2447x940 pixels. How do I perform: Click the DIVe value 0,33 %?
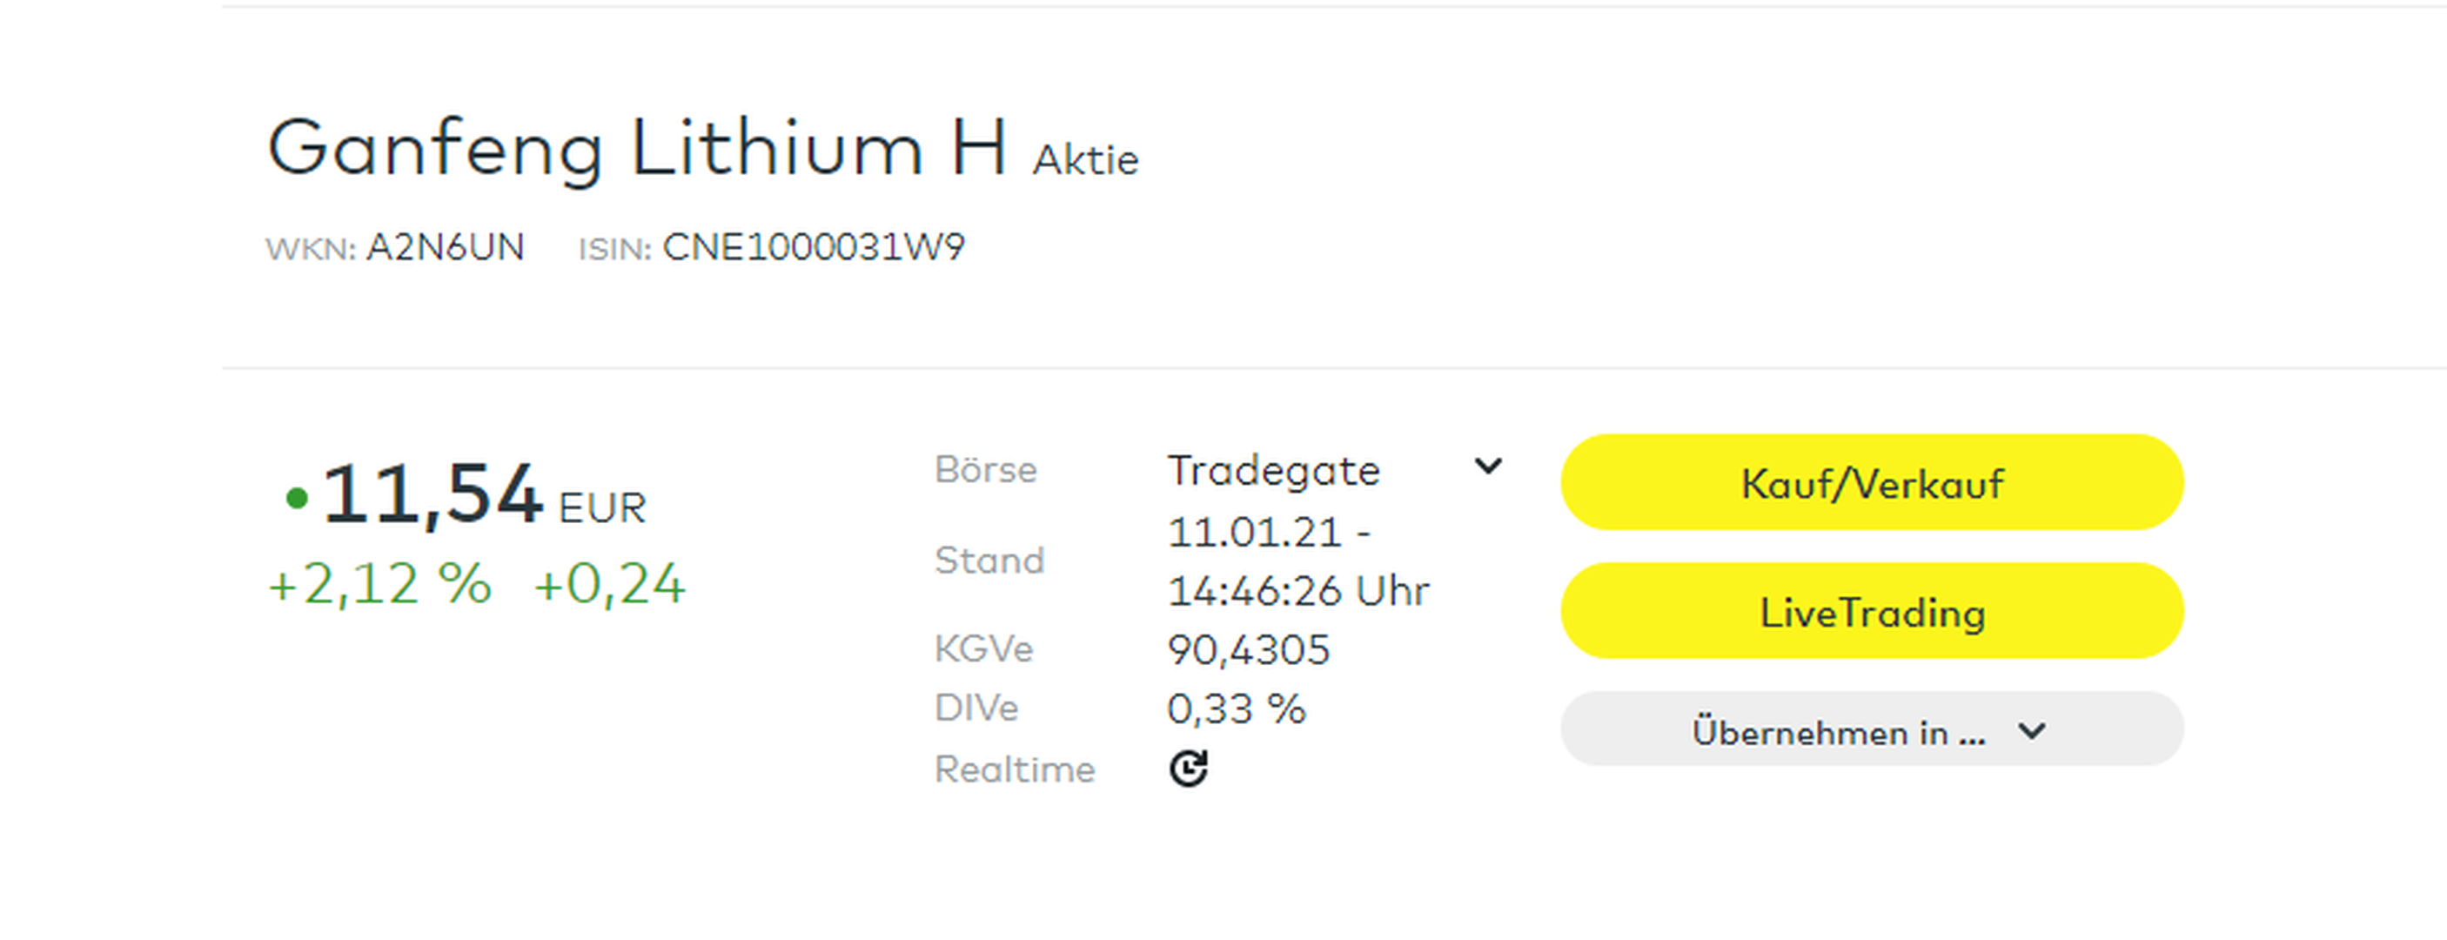tap(1236, 709)
